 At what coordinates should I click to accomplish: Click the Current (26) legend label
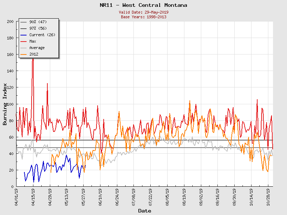point(42,35)
